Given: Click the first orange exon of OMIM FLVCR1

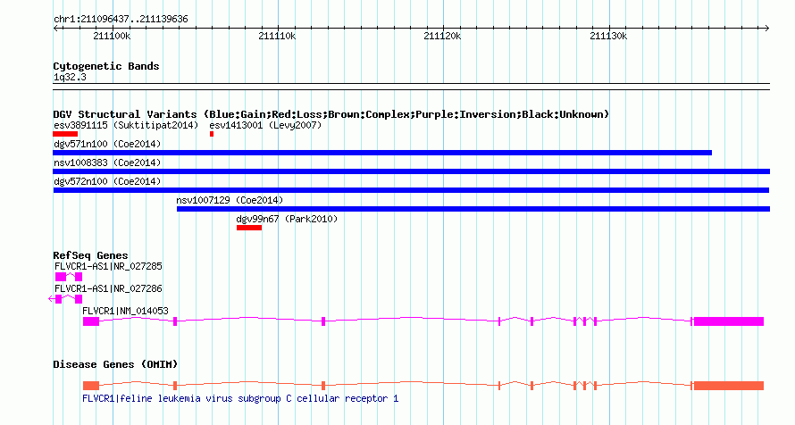Looking at the screenshot, I should point(91,386).
